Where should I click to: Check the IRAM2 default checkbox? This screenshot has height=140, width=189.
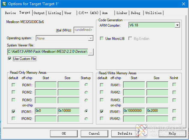(102, 118)
